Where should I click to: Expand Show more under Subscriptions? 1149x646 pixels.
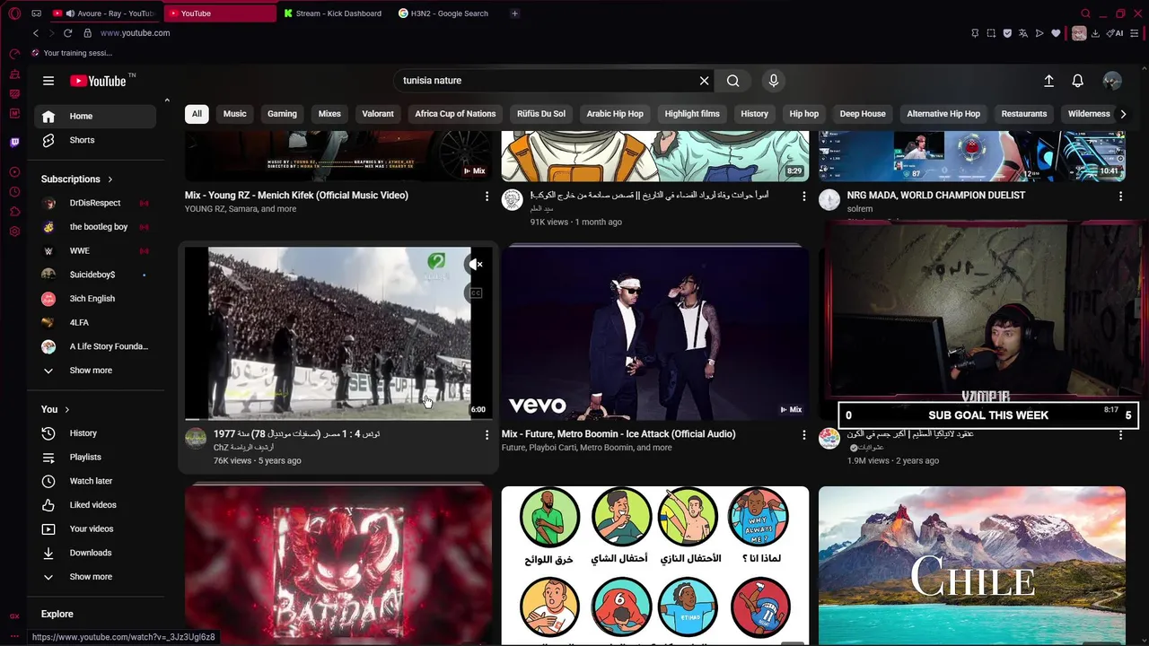[x=95, y=371]
